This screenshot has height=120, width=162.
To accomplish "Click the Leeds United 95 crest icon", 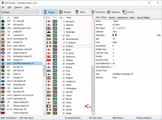I will click(3, 53).
